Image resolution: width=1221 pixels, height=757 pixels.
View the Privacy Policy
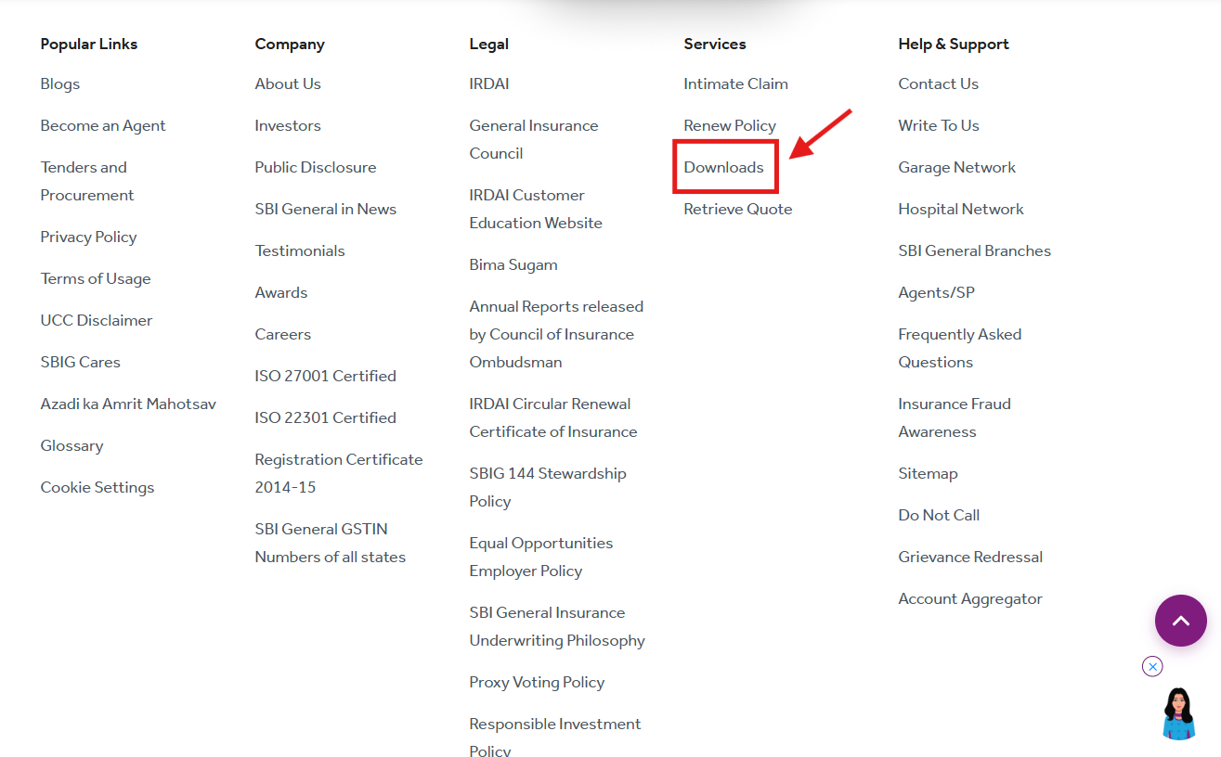[88, 237]
